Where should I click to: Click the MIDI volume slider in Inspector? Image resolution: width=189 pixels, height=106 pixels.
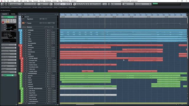(11, 25)
